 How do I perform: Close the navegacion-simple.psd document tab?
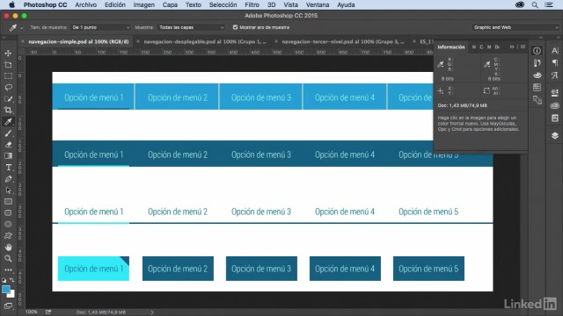click(x=23, y=41)
